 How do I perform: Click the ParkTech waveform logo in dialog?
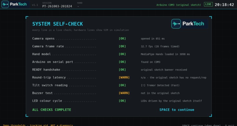coord(176,24)
